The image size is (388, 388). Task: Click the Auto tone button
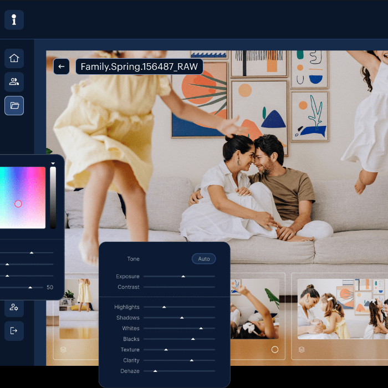[x=203, y=259]
